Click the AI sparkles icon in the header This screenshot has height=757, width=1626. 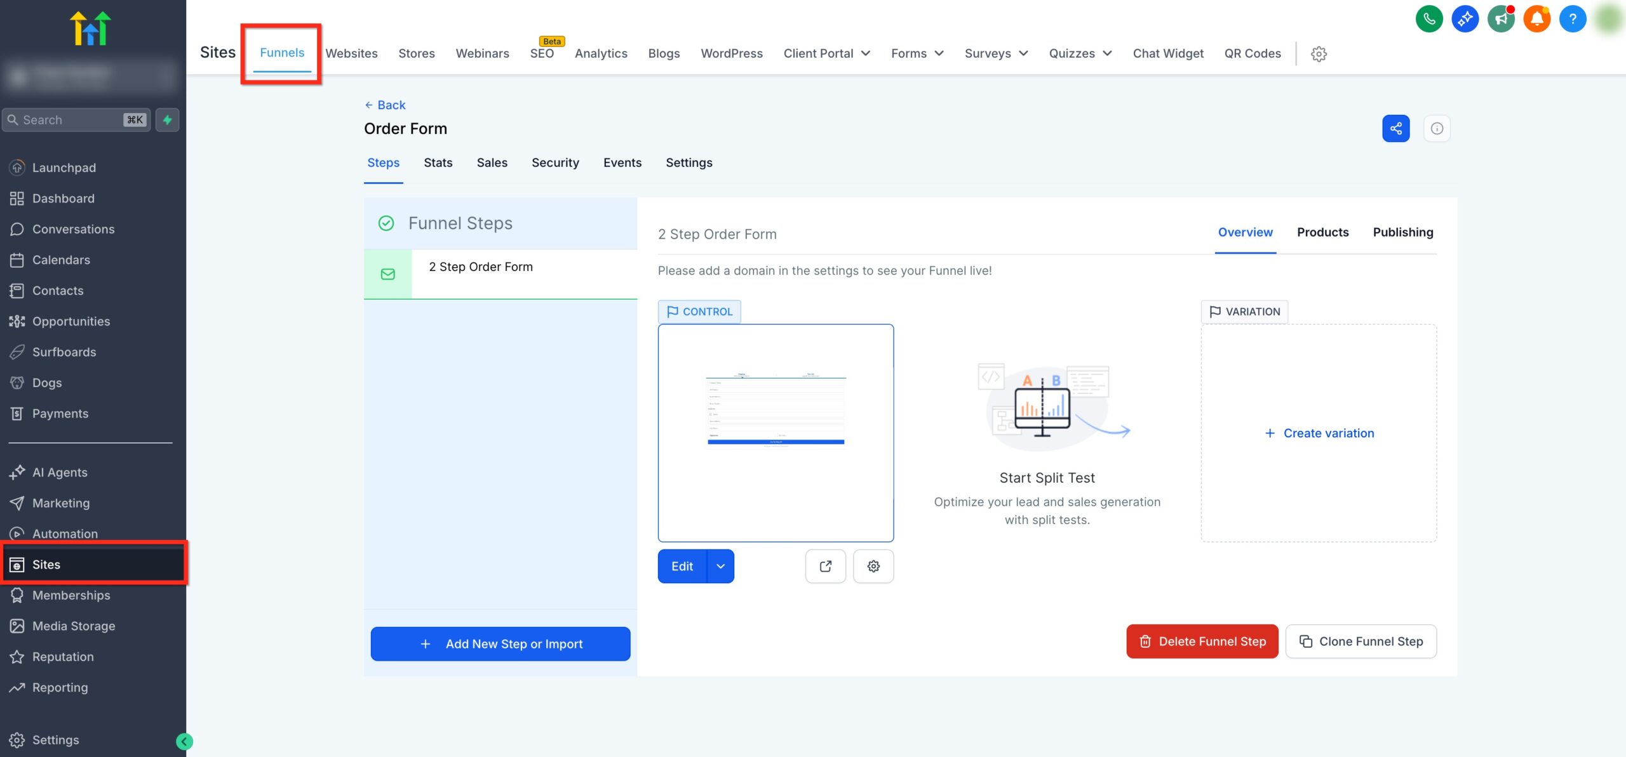pos(1466,18)
